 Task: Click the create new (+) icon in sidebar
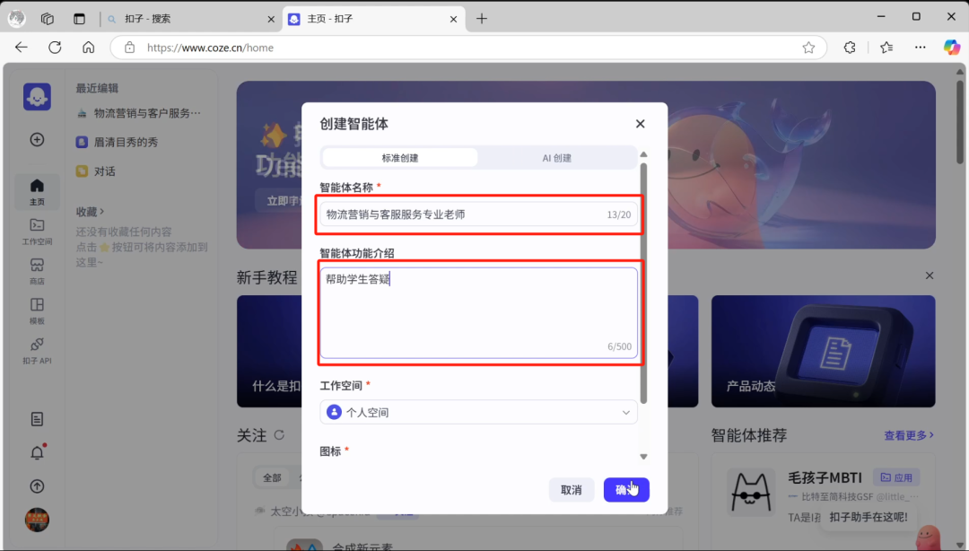[37, 139]
